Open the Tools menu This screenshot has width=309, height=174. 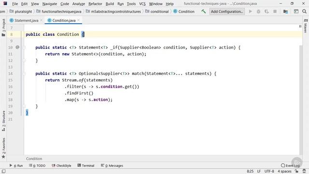[131, 4]
